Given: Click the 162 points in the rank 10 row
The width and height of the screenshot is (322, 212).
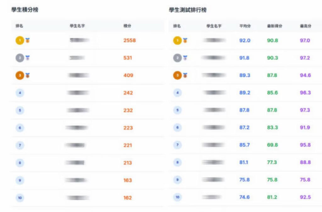Looking at the screenshot, I should (128, 198).
